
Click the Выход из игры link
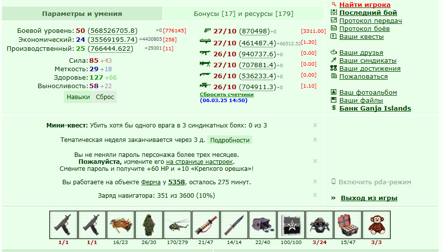coord(369,198)
